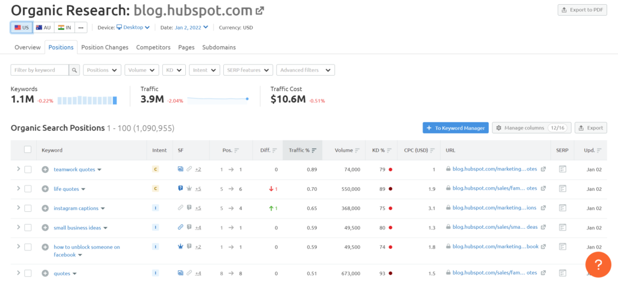This screenshot has width=618, height=283.
Task: Click the Traffic trend line chart
Action: pyautogui.click(x=217, y=99)
